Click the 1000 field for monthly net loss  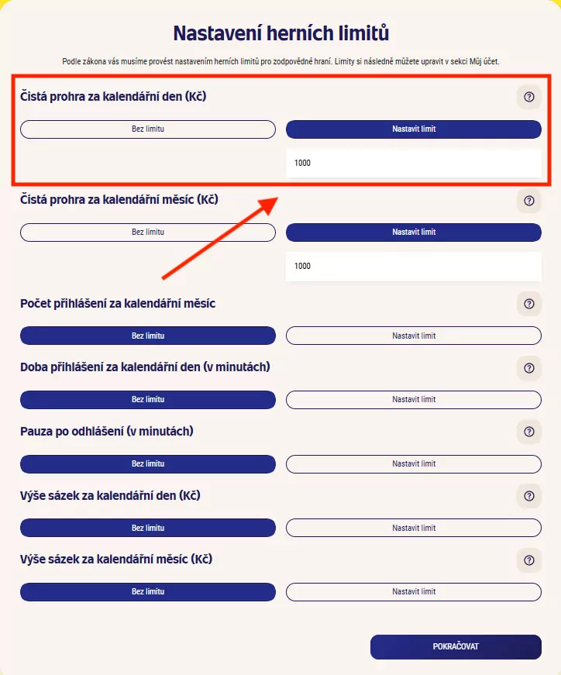(x=414, y=266)
